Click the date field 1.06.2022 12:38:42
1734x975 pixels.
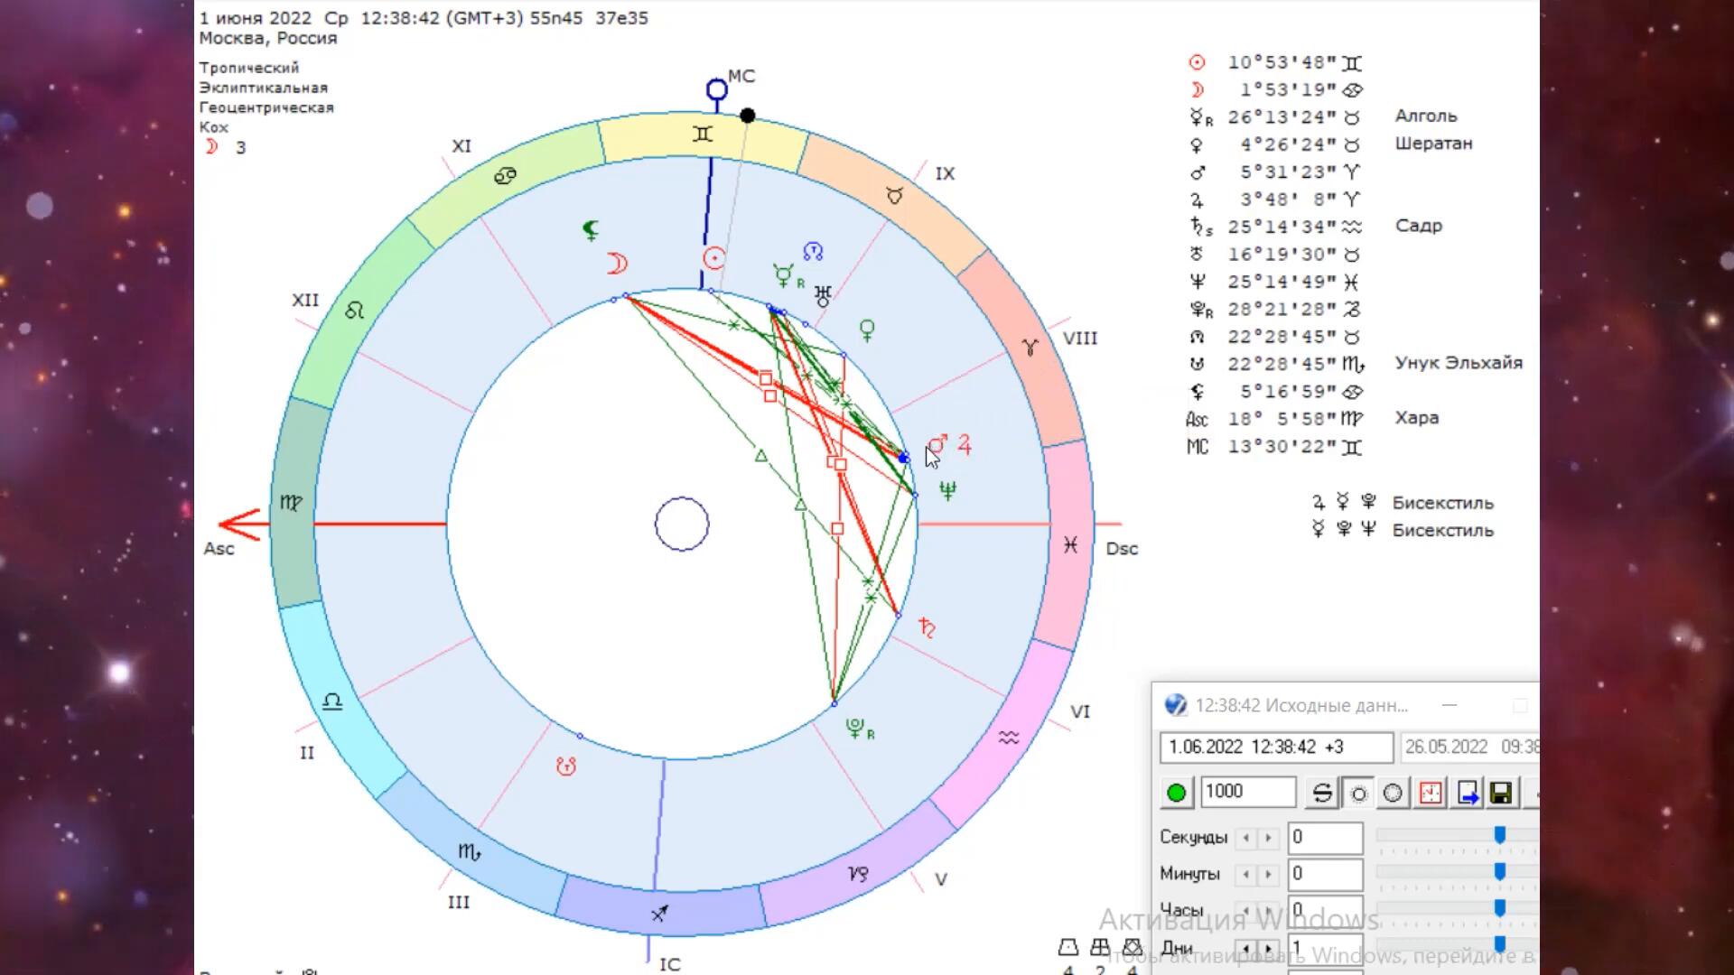(1275, 747)
